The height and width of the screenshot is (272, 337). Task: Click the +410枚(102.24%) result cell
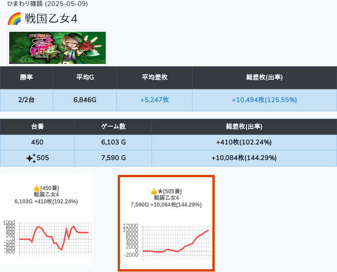click(244, 142)
